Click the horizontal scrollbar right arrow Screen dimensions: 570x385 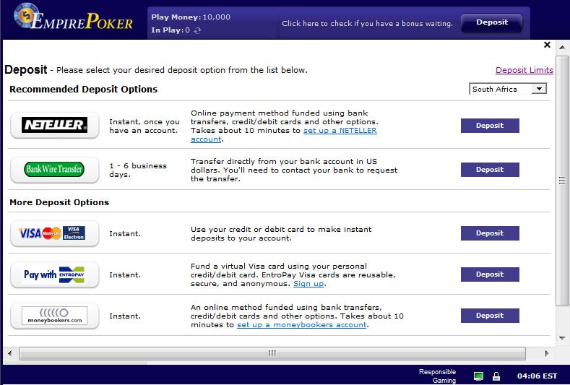[547, 353]
